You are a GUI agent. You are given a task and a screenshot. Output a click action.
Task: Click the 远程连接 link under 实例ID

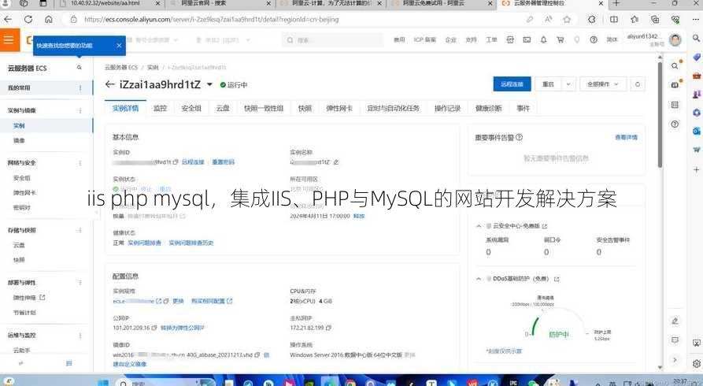click(x=193, y=162)
